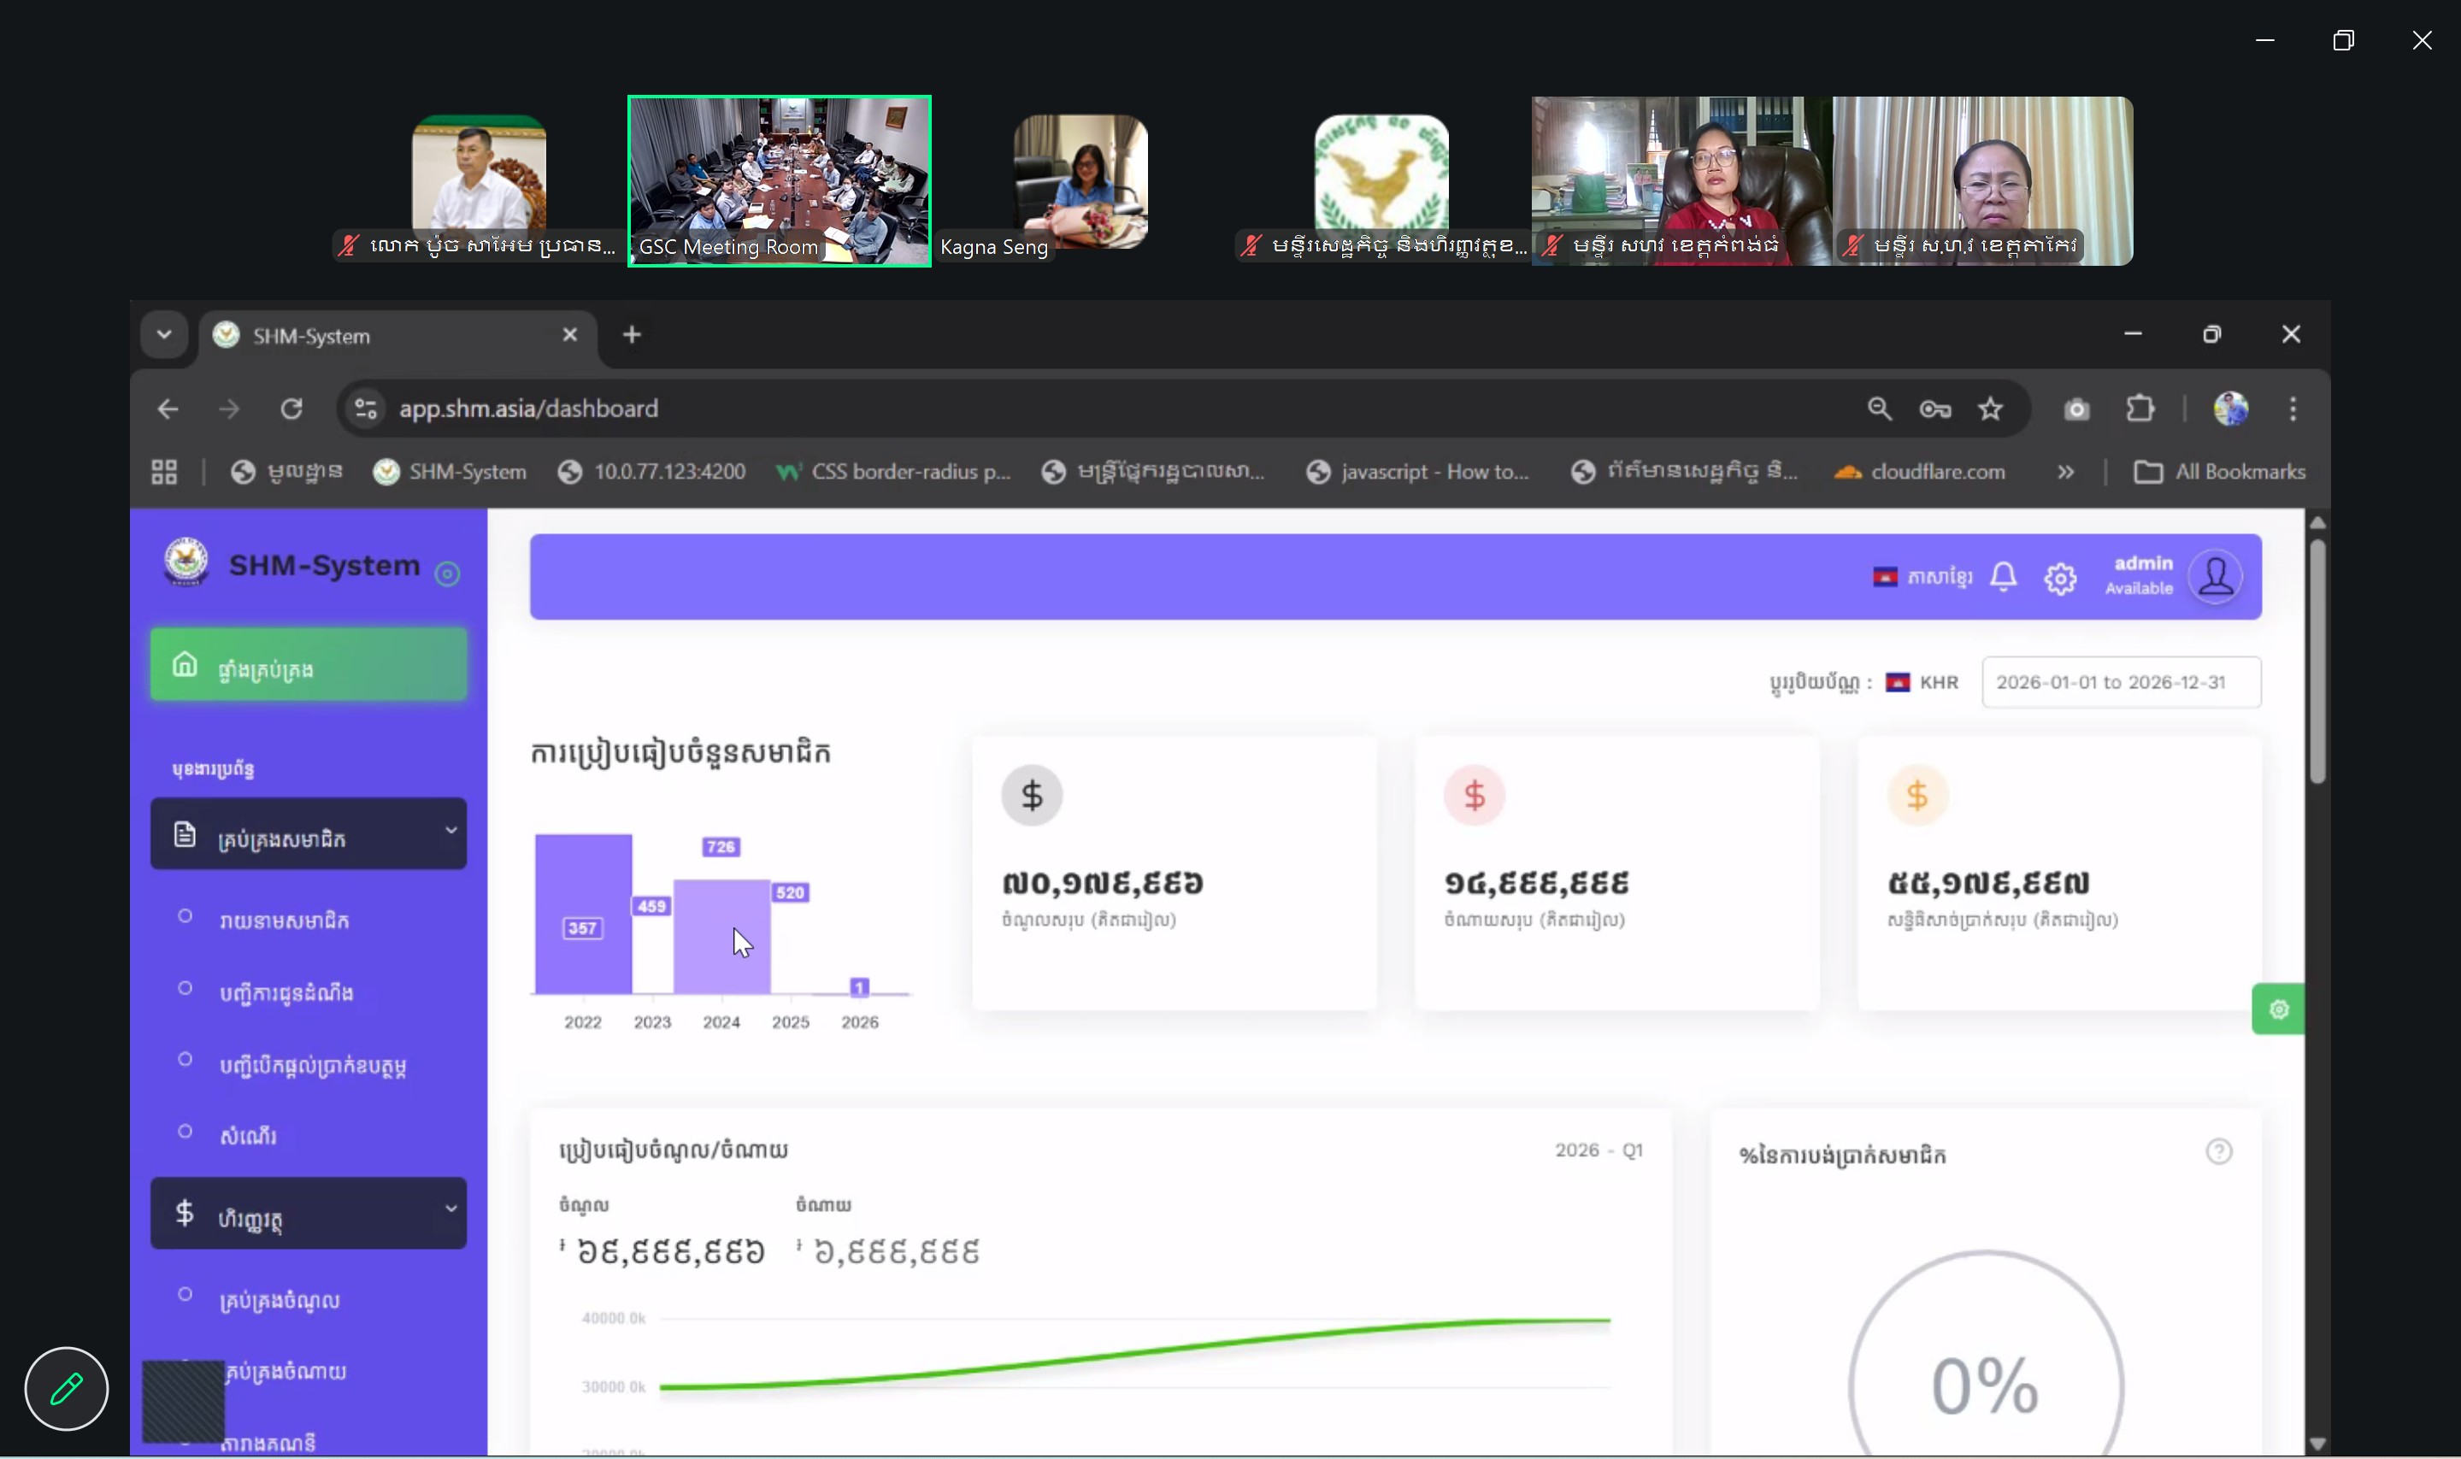Click the green pencil annotate button
Image resolution: width=2461 pixels, height=1459 pixels.
[x=66, y=1388]
